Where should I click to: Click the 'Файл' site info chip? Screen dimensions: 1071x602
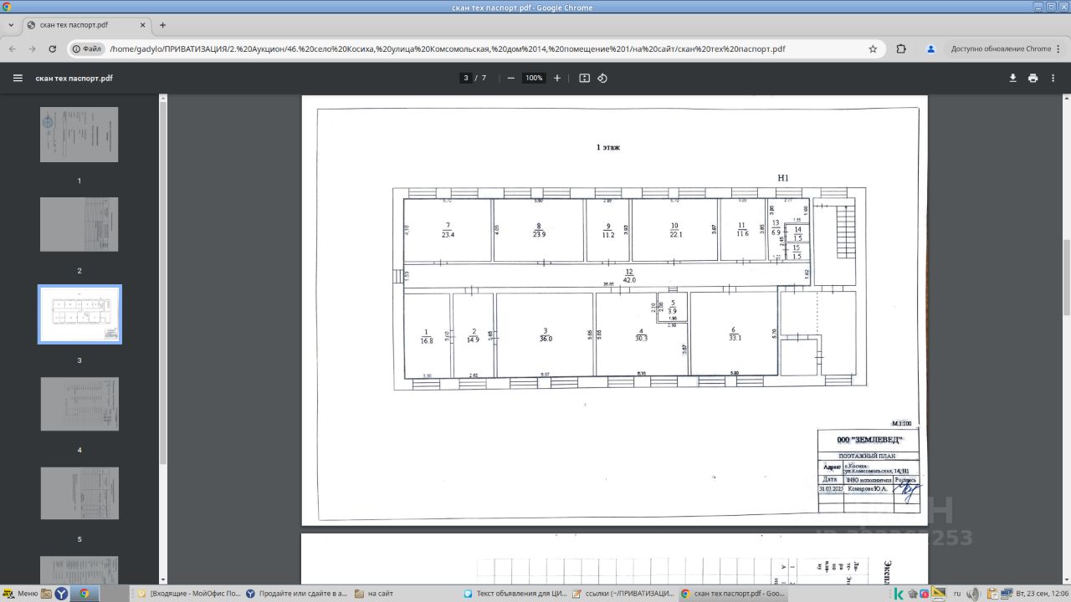click(x=86, y=48)
